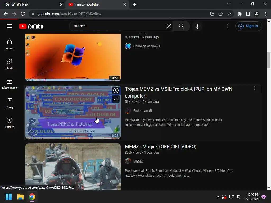Visit Enderman channel name
This screenshot has width=271, height=203.
coord(141,111)
